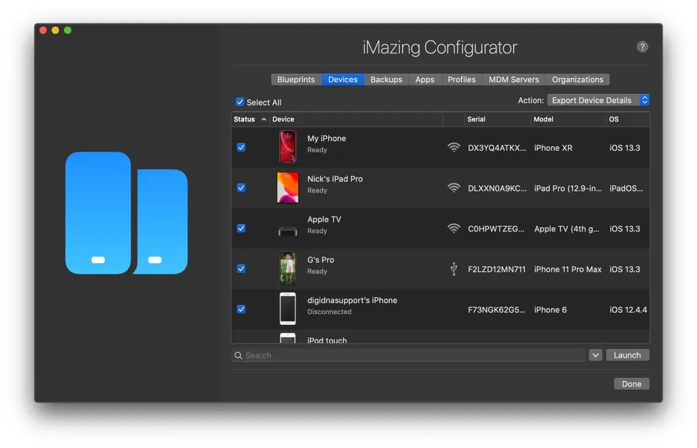Toggle the Select All checkbox
697x448 pixels.
click(239, 102)
